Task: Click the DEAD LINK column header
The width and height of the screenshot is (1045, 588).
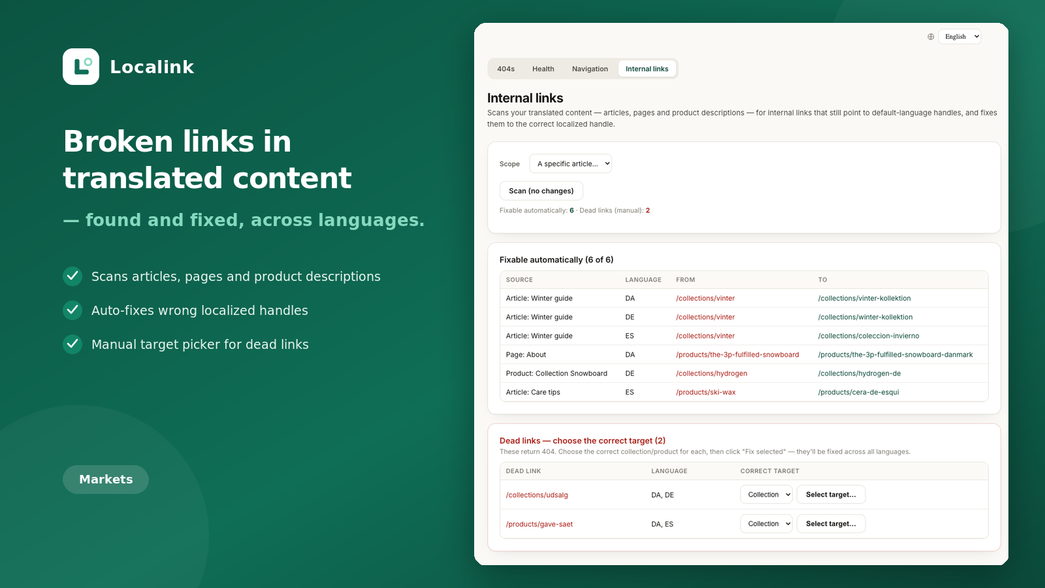Action: click(x=523, y=471)
